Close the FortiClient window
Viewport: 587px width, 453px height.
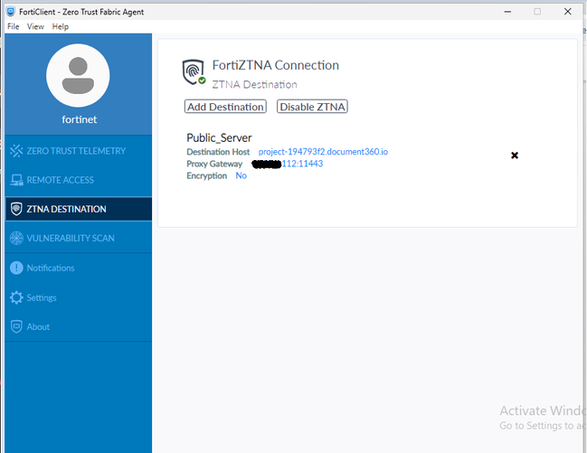[567, 12]
